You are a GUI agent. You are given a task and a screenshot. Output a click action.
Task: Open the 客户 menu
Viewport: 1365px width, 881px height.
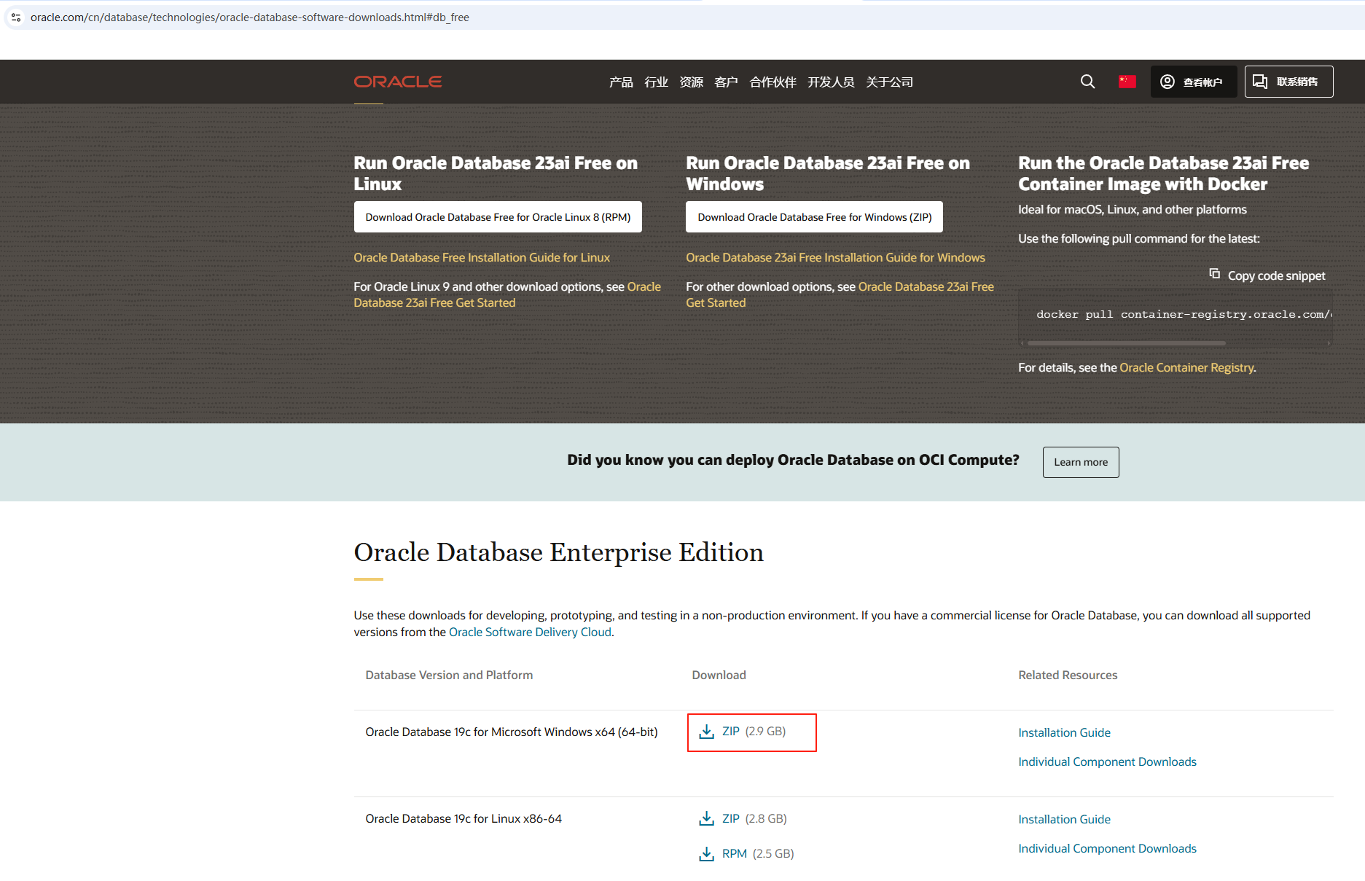[726, 82]
